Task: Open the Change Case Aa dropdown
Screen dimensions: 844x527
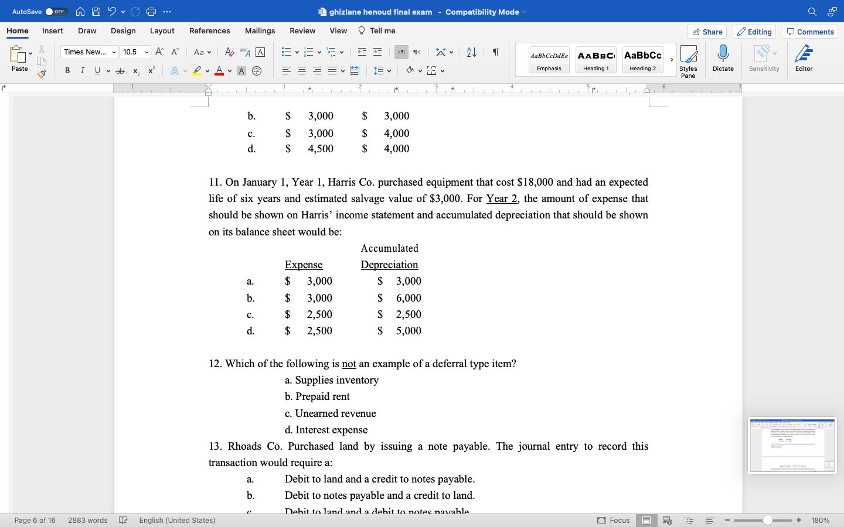Action: (202, 52)
